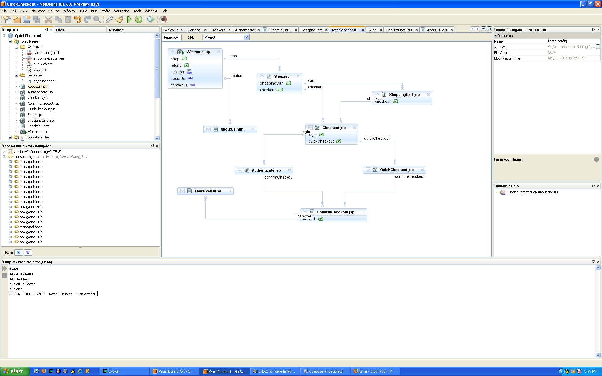Click the Cut scissors icon
602x376 pixels.
(x=48, y=19)
